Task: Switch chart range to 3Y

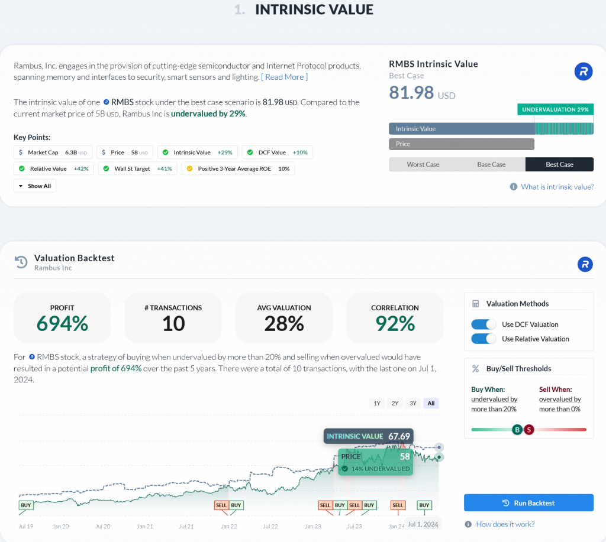Action: [x=413, y=404]
